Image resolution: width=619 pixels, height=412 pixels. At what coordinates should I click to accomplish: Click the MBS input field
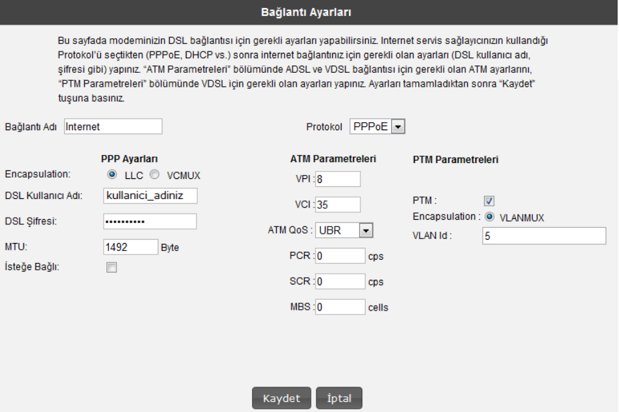coord(340,308)
